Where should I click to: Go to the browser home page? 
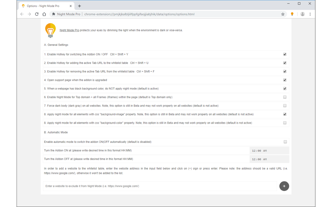(x=44, y=14)
